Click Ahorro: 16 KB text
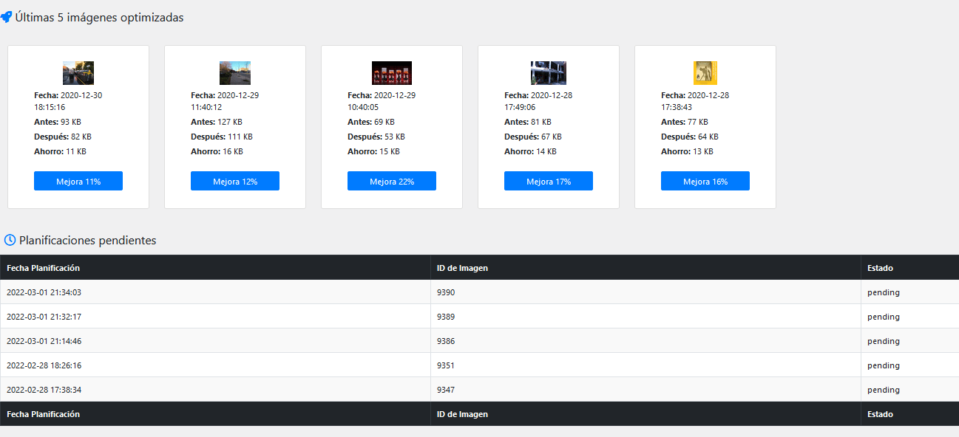The height and width of the screenshot is (437, 959). (217, 151)
